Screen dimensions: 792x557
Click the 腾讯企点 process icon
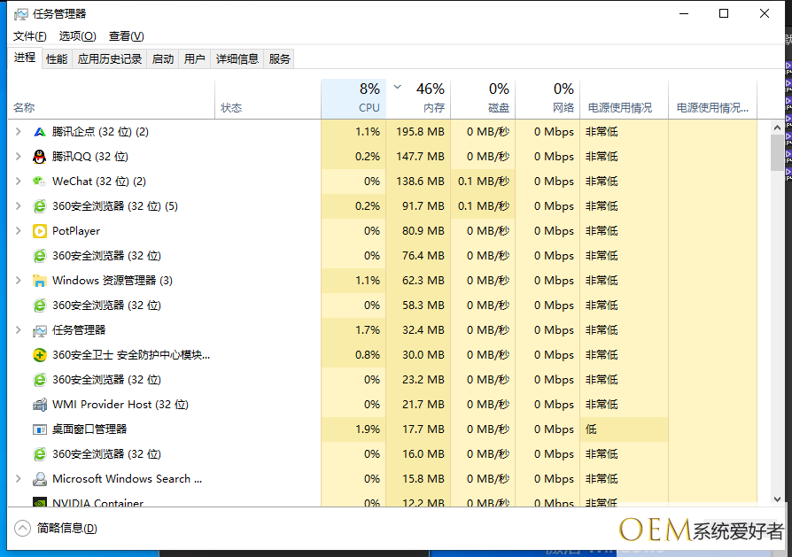pos(39,132)
